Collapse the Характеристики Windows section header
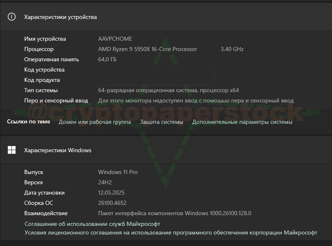 pos(164,150)
